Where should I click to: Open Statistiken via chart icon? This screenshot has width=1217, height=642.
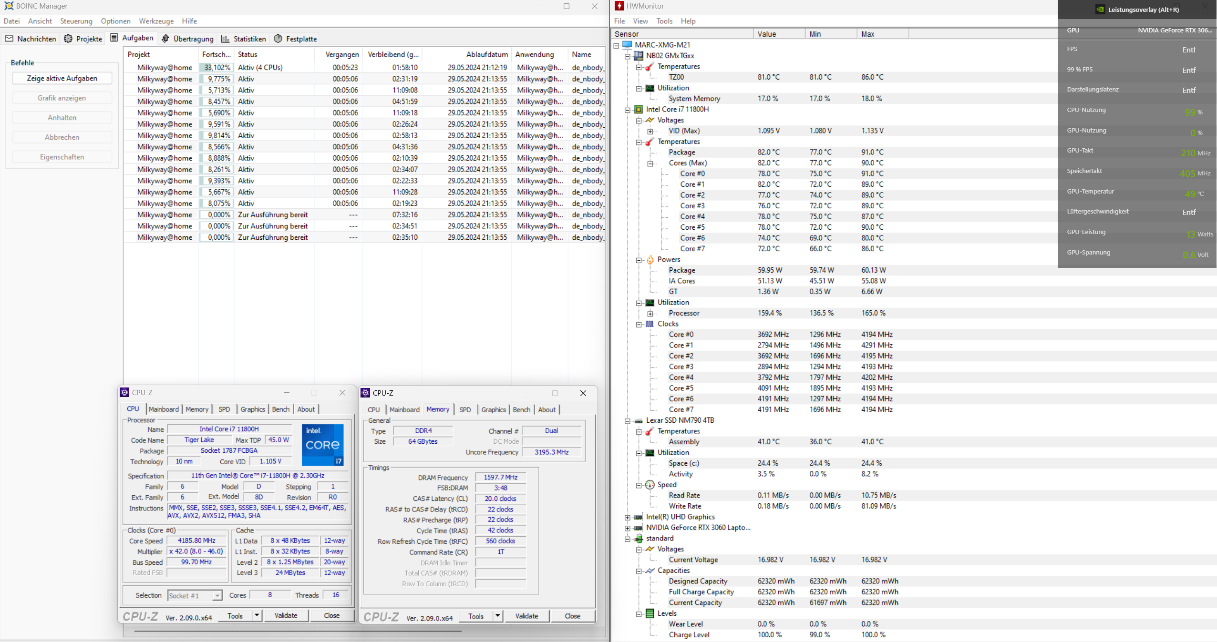coord(225,39)
